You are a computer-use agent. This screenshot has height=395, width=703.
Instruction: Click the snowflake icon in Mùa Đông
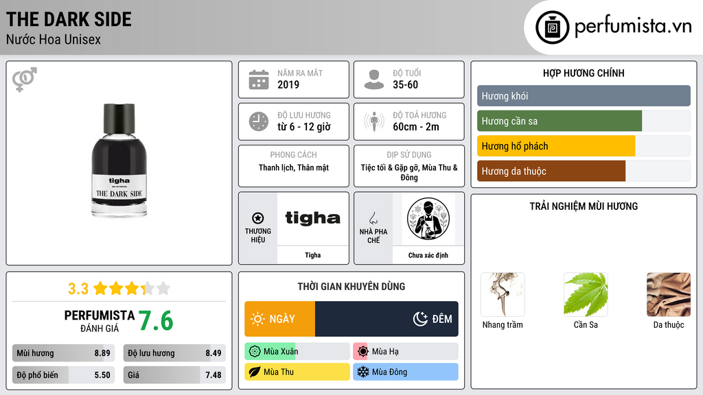[x=362, y=372]
